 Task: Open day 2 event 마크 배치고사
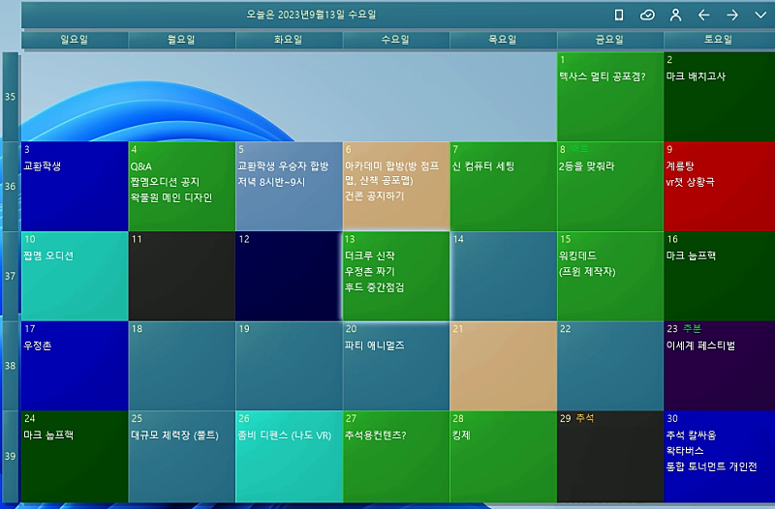click(696, 76)
